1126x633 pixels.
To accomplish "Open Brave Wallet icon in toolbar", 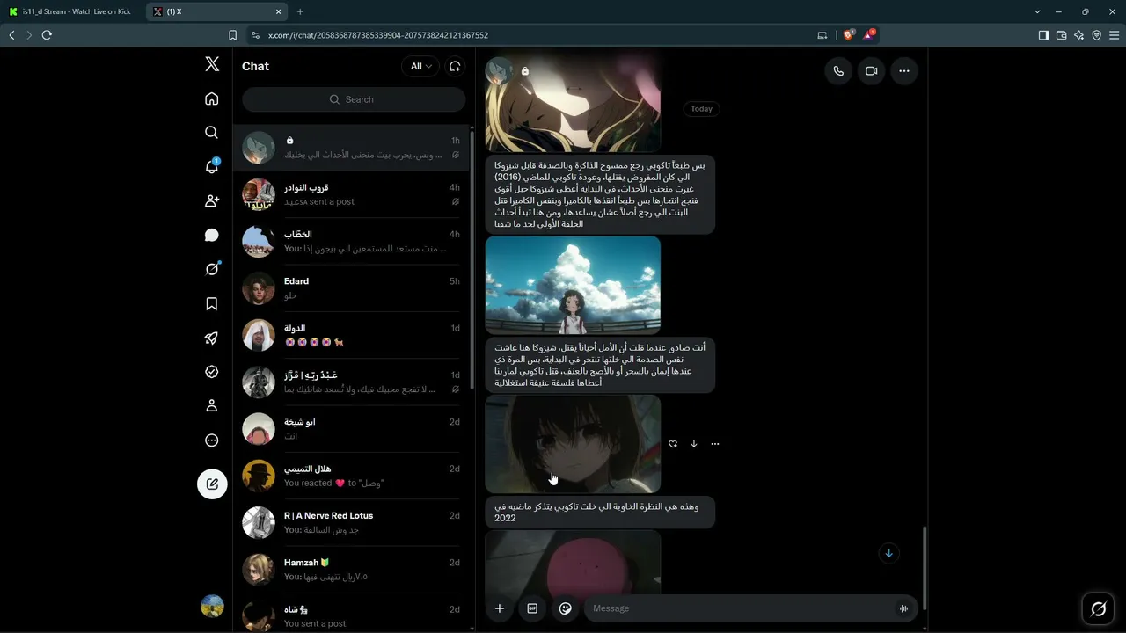I will point(1061,35).
